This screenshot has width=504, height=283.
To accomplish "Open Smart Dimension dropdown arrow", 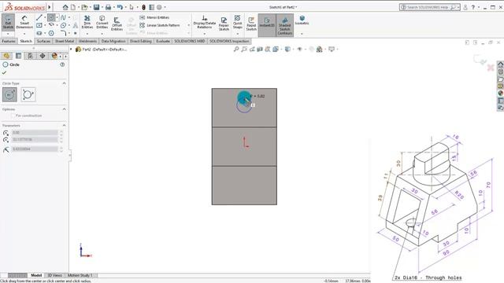I will (x=24, y=34).
